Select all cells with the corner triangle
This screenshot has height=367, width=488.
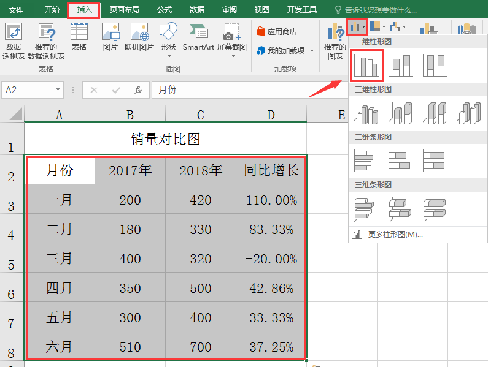coord(15,114)
